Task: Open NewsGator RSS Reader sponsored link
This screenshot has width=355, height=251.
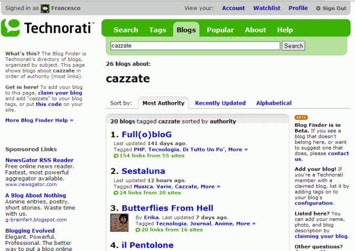Action: pos(39,160)
